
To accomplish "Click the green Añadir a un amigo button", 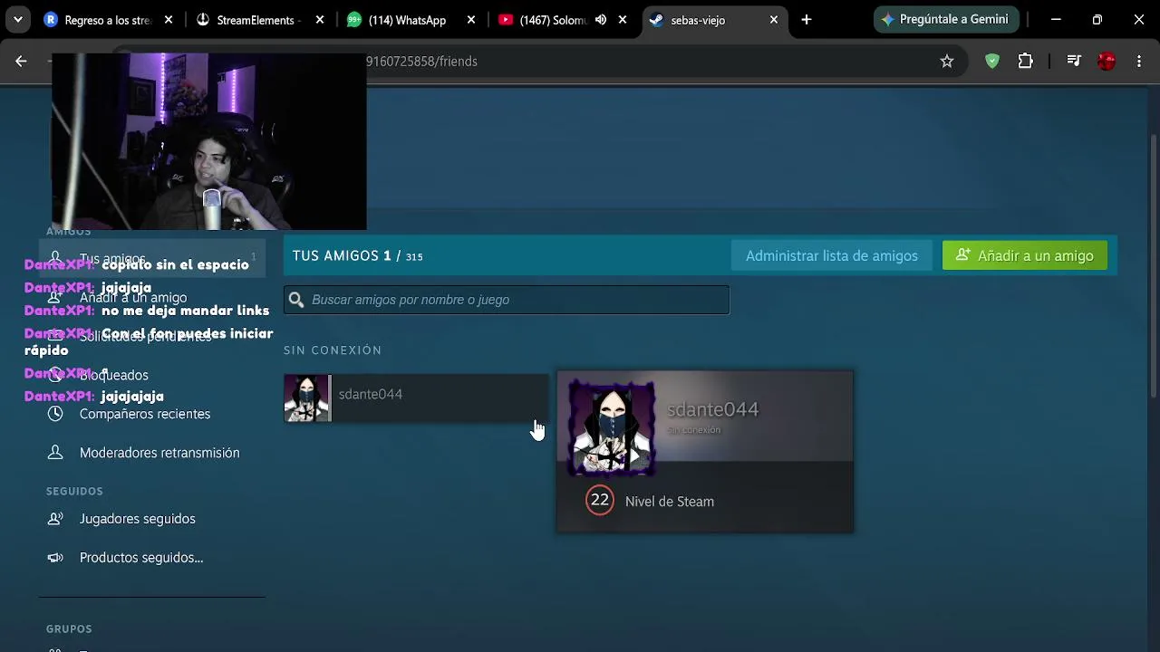I will point(1025,255).
